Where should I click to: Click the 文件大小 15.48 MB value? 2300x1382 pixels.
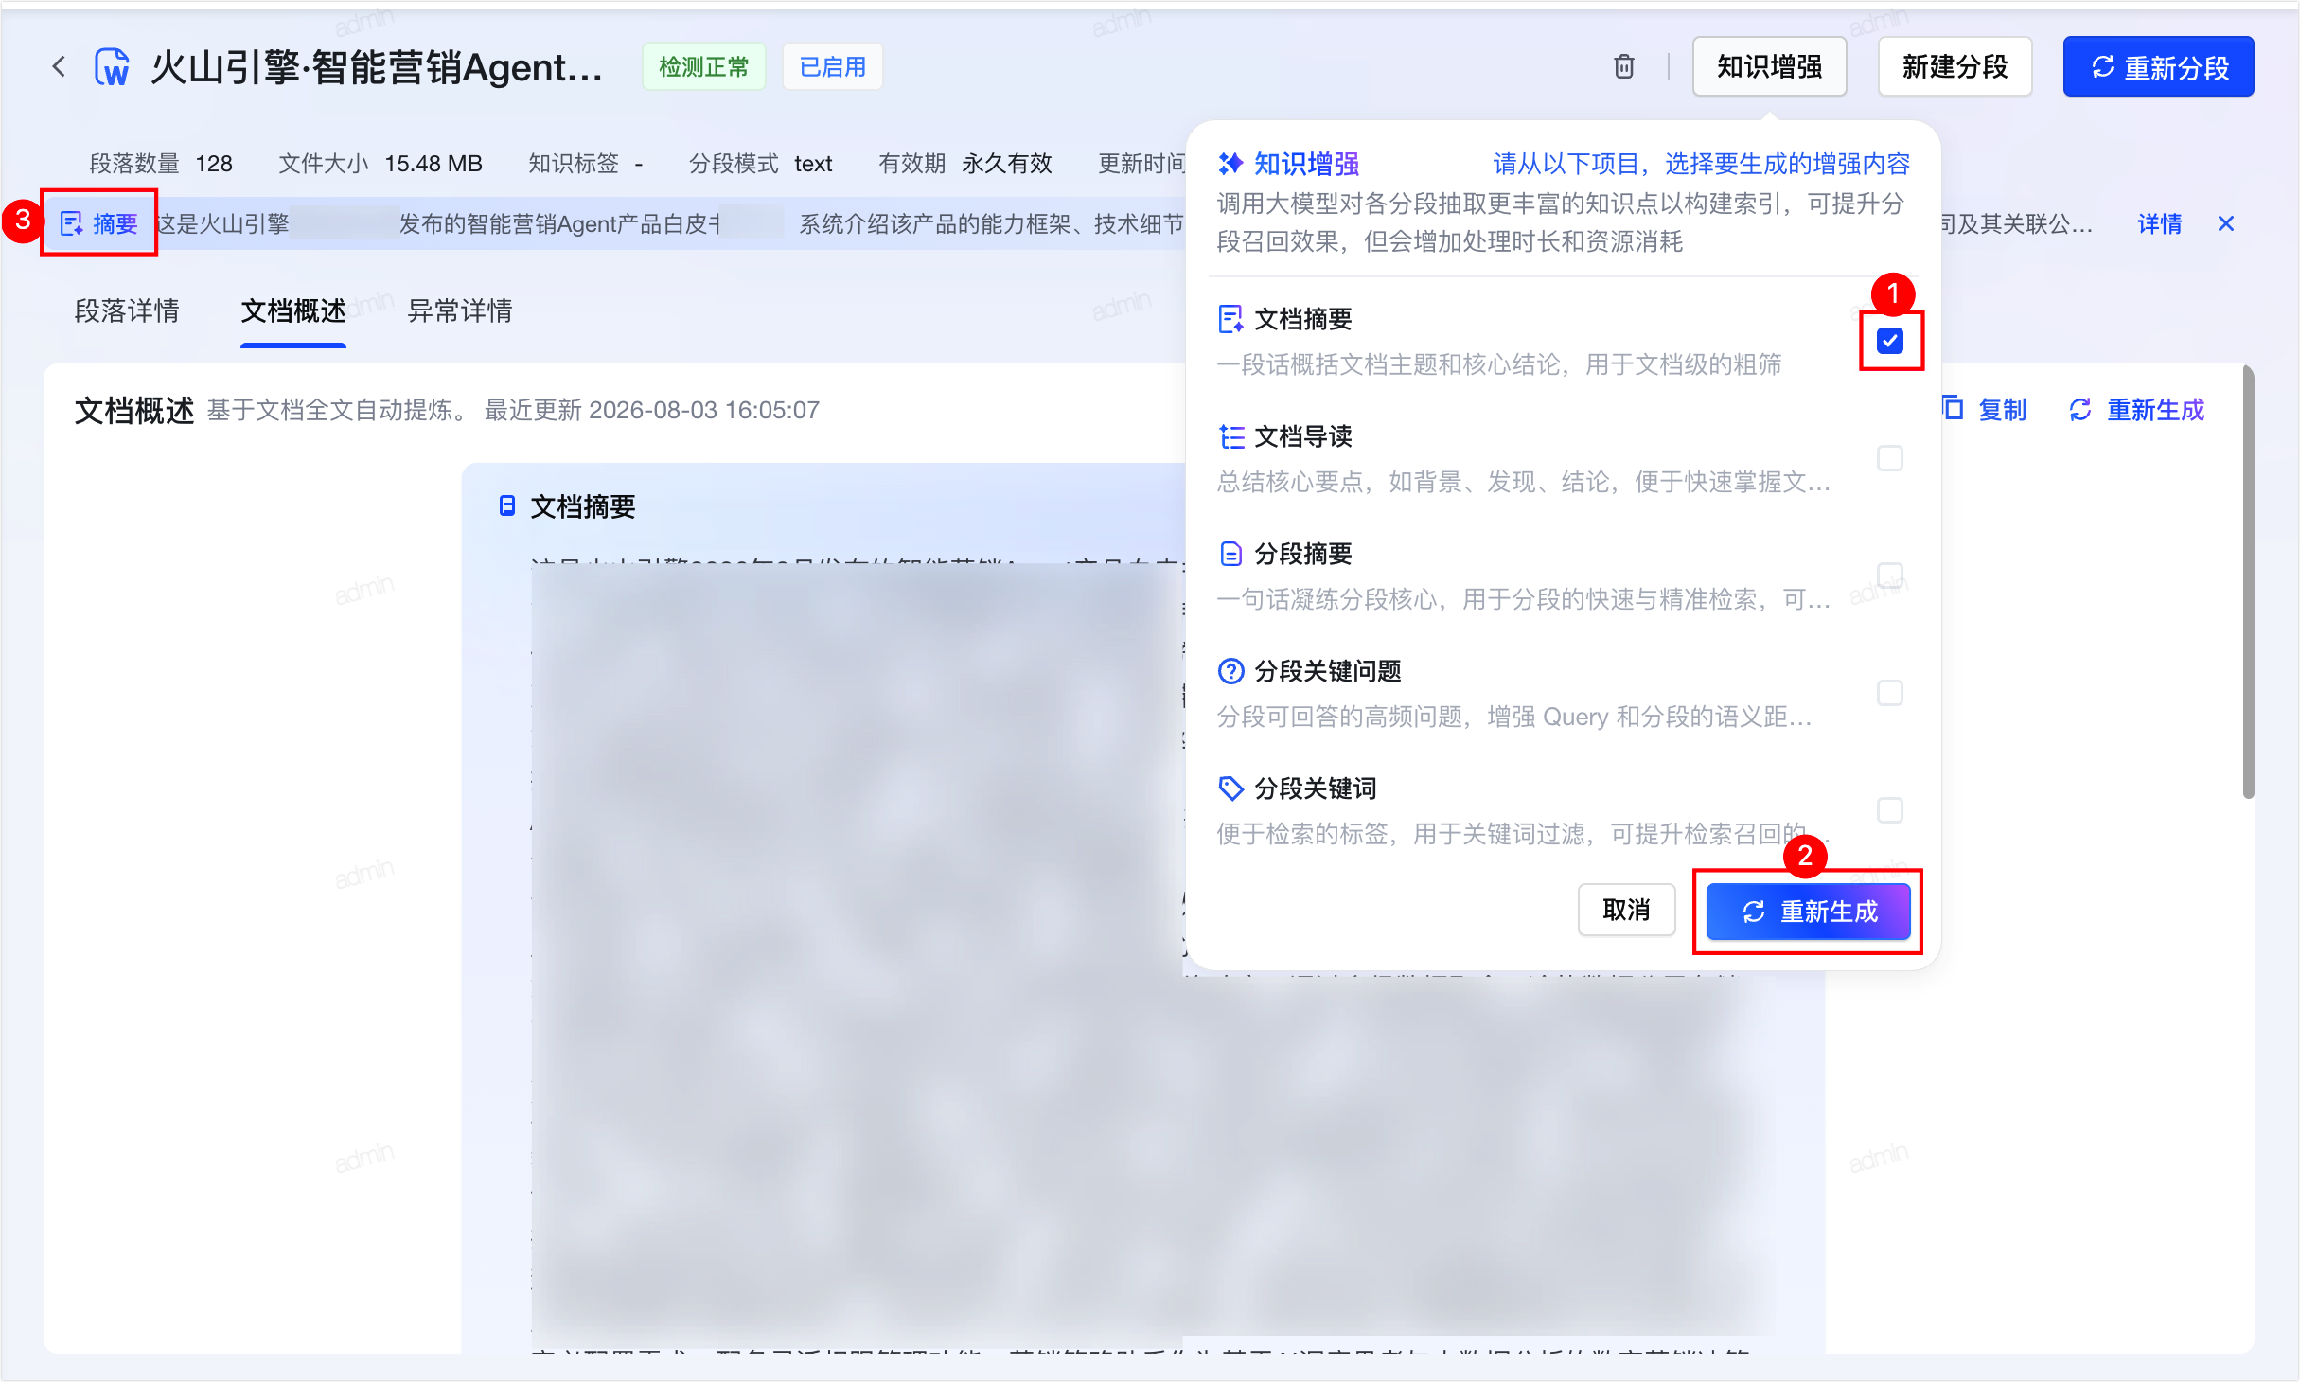pyautogui.click(x=433, y=164)
